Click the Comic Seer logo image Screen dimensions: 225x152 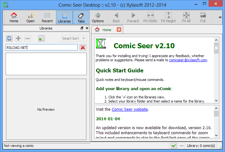pos(101,43)
